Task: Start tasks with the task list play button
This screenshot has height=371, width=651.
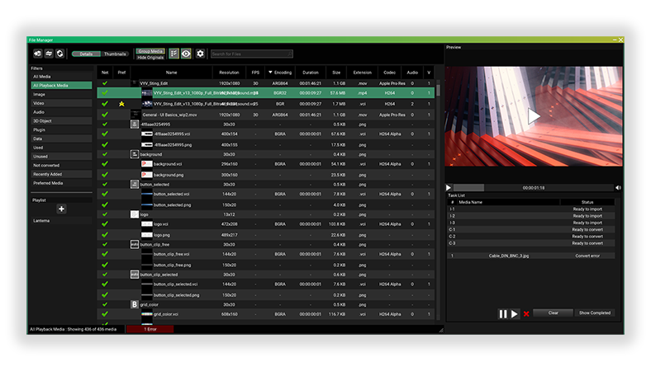Action: [x=515, y=314]
